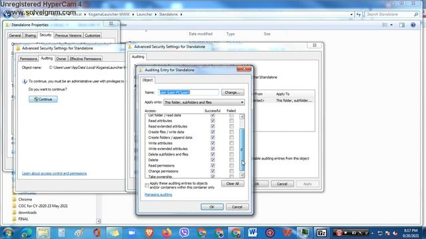Toggle Successful checkbox for Read permissions
The image size is (426, 239).
(x=213, y=165)
